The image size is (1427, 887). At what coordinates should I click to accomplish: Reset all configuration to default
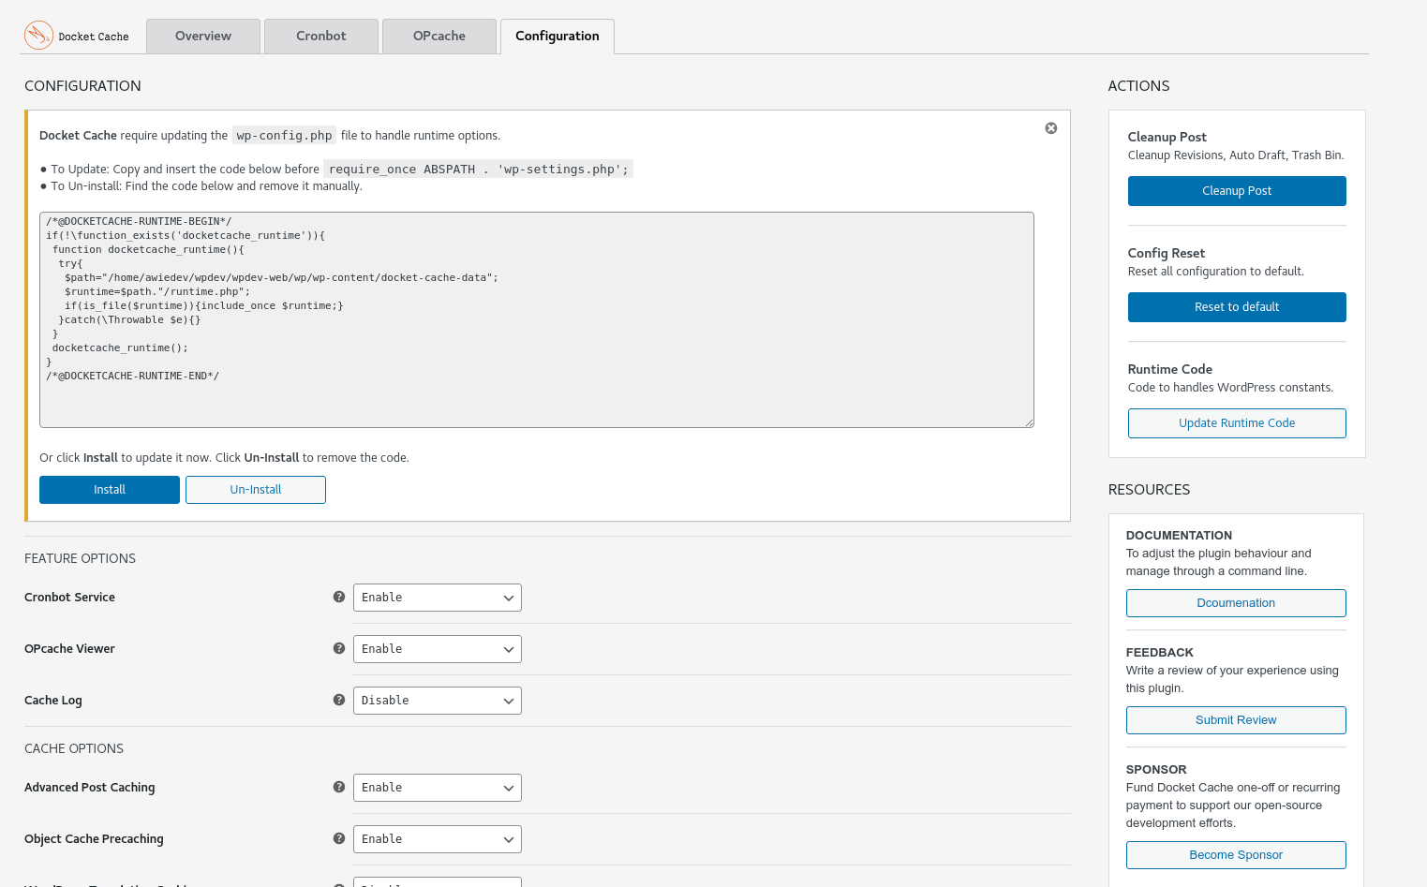pos(1236,306)
